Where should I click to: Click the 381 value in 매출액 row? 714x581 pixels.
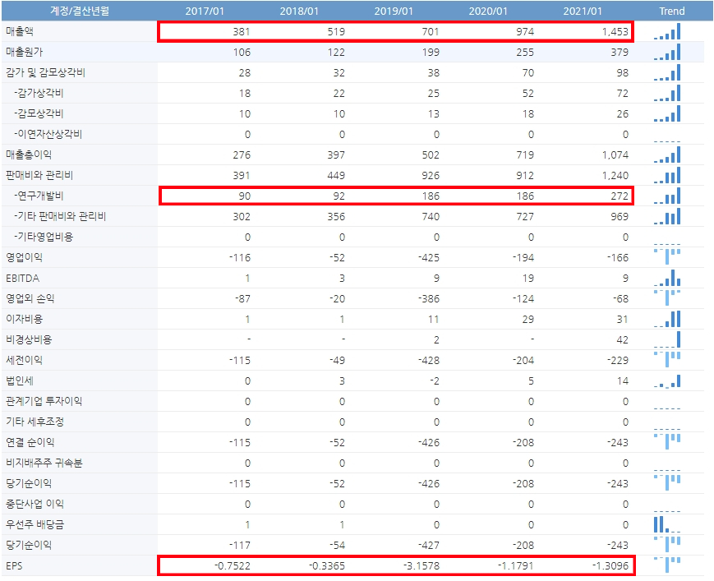click(x=242, y=31)
